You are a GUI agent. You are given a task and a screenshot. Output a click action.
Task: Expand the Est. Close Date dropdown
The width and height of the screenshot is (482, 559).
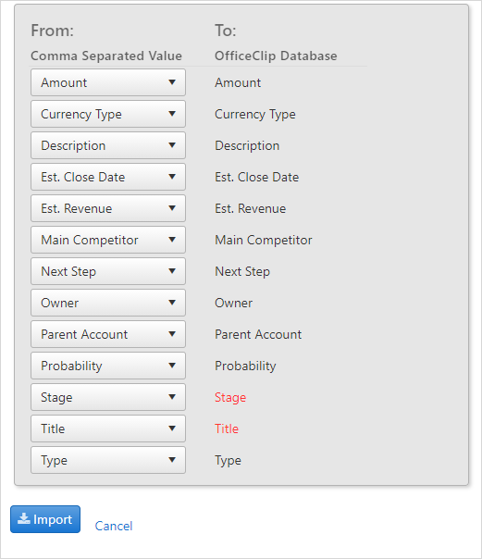[108, 177]
